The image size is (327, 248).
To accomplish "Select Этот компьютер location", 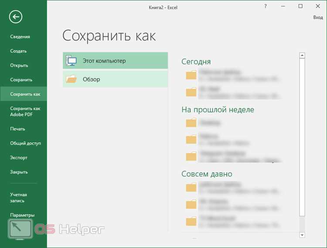I will tap(116, 60).
